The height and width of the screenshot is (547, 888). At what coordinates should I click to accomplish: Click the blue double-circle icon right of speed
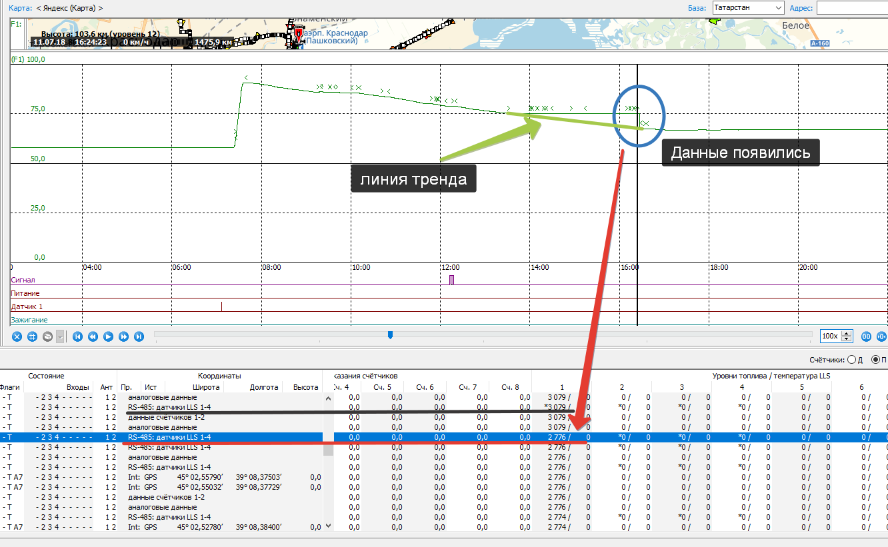pyautogui.click(x=867, y=336)
